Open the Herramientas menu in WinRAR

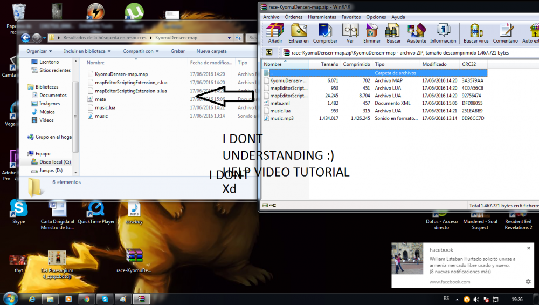(x=322, y=17)
